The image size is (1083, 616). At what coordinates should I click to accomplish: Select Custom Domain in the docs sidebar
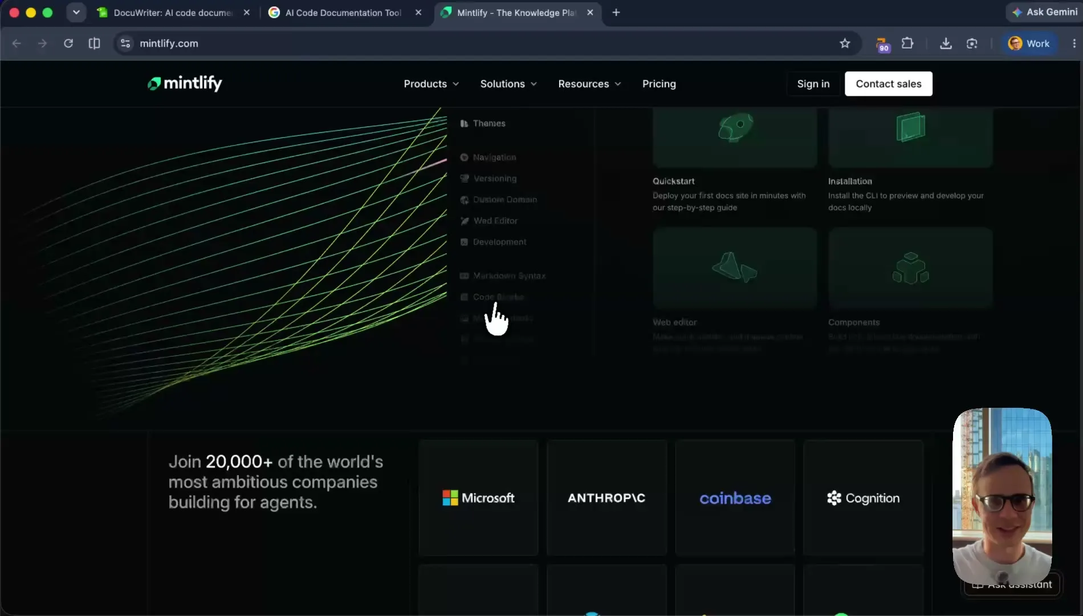[x=499, y=200]
